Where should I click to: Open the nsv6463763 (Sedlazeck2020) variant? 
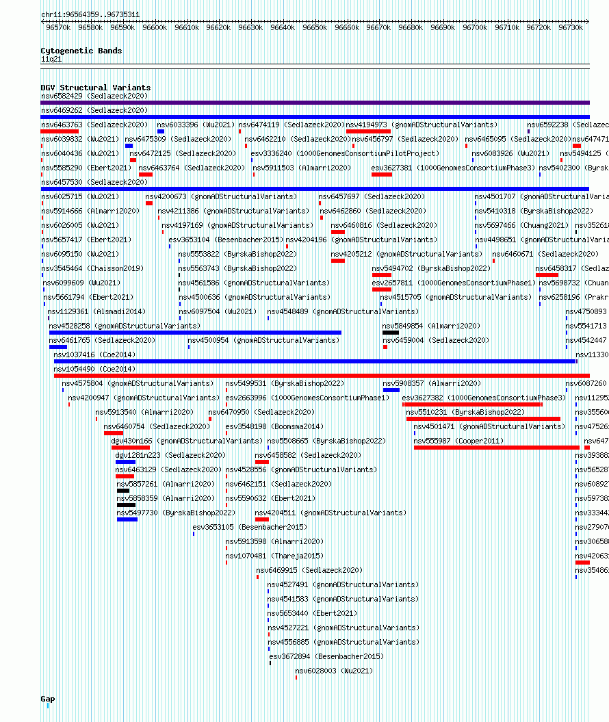94,125
